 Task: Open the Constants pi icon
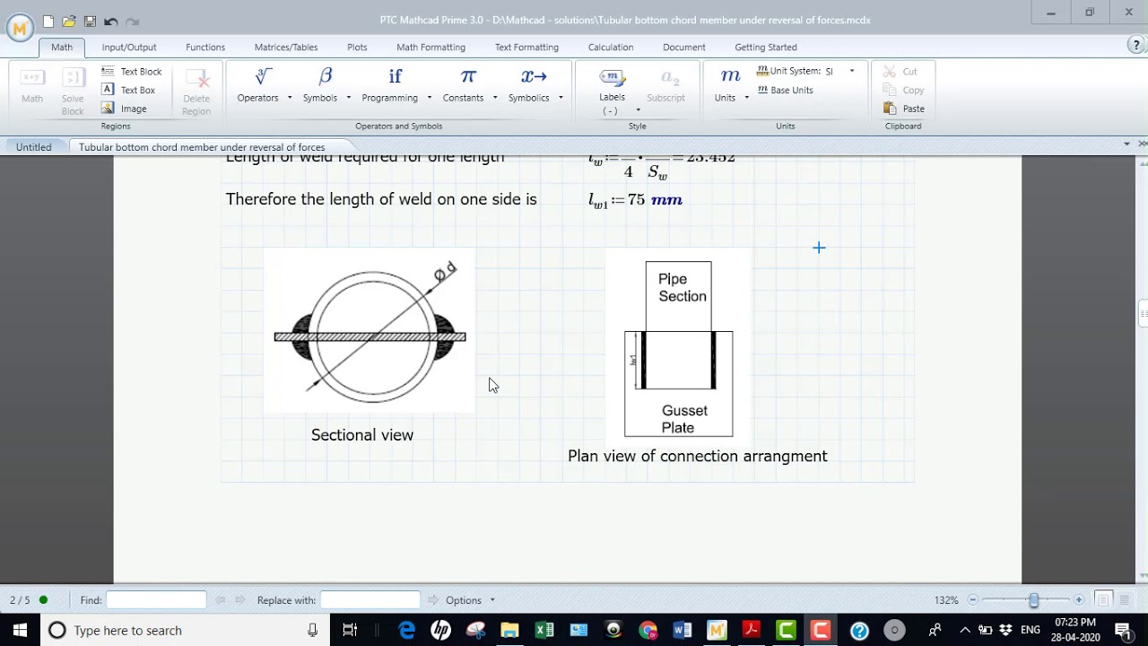(468, 77)
